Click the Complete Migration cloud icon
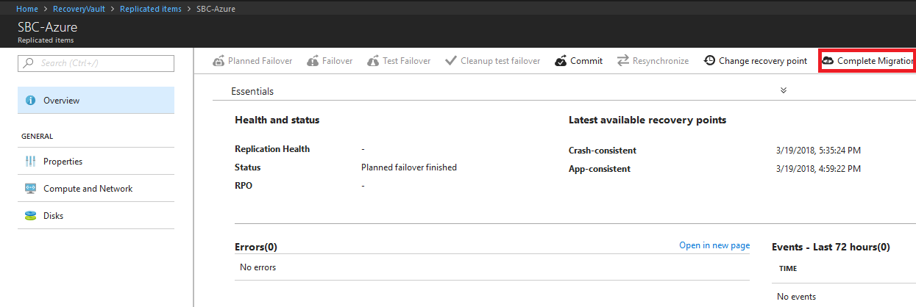Screen dimensions: 916x307 [828, 61]
